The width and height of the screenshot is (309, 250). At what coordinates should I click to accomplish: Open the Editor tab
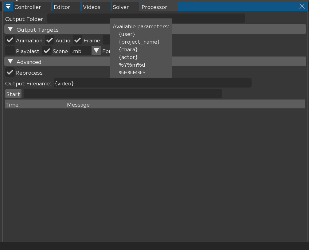(x=62, y=7)
